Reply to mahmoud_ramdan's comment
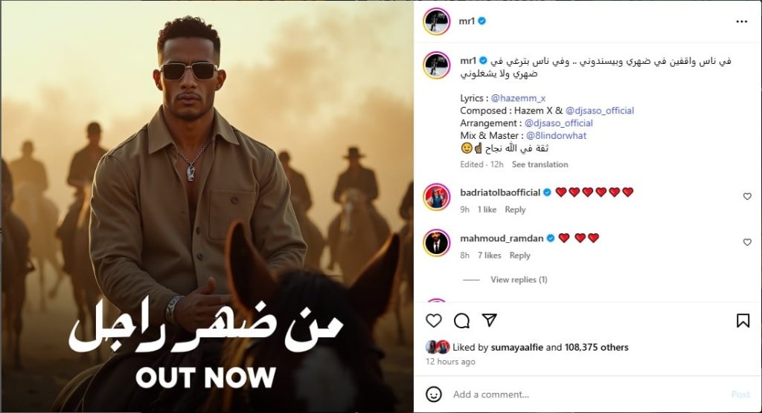Image resolution: width=762 pixels, height=413 pixels. tap(519, 256)
